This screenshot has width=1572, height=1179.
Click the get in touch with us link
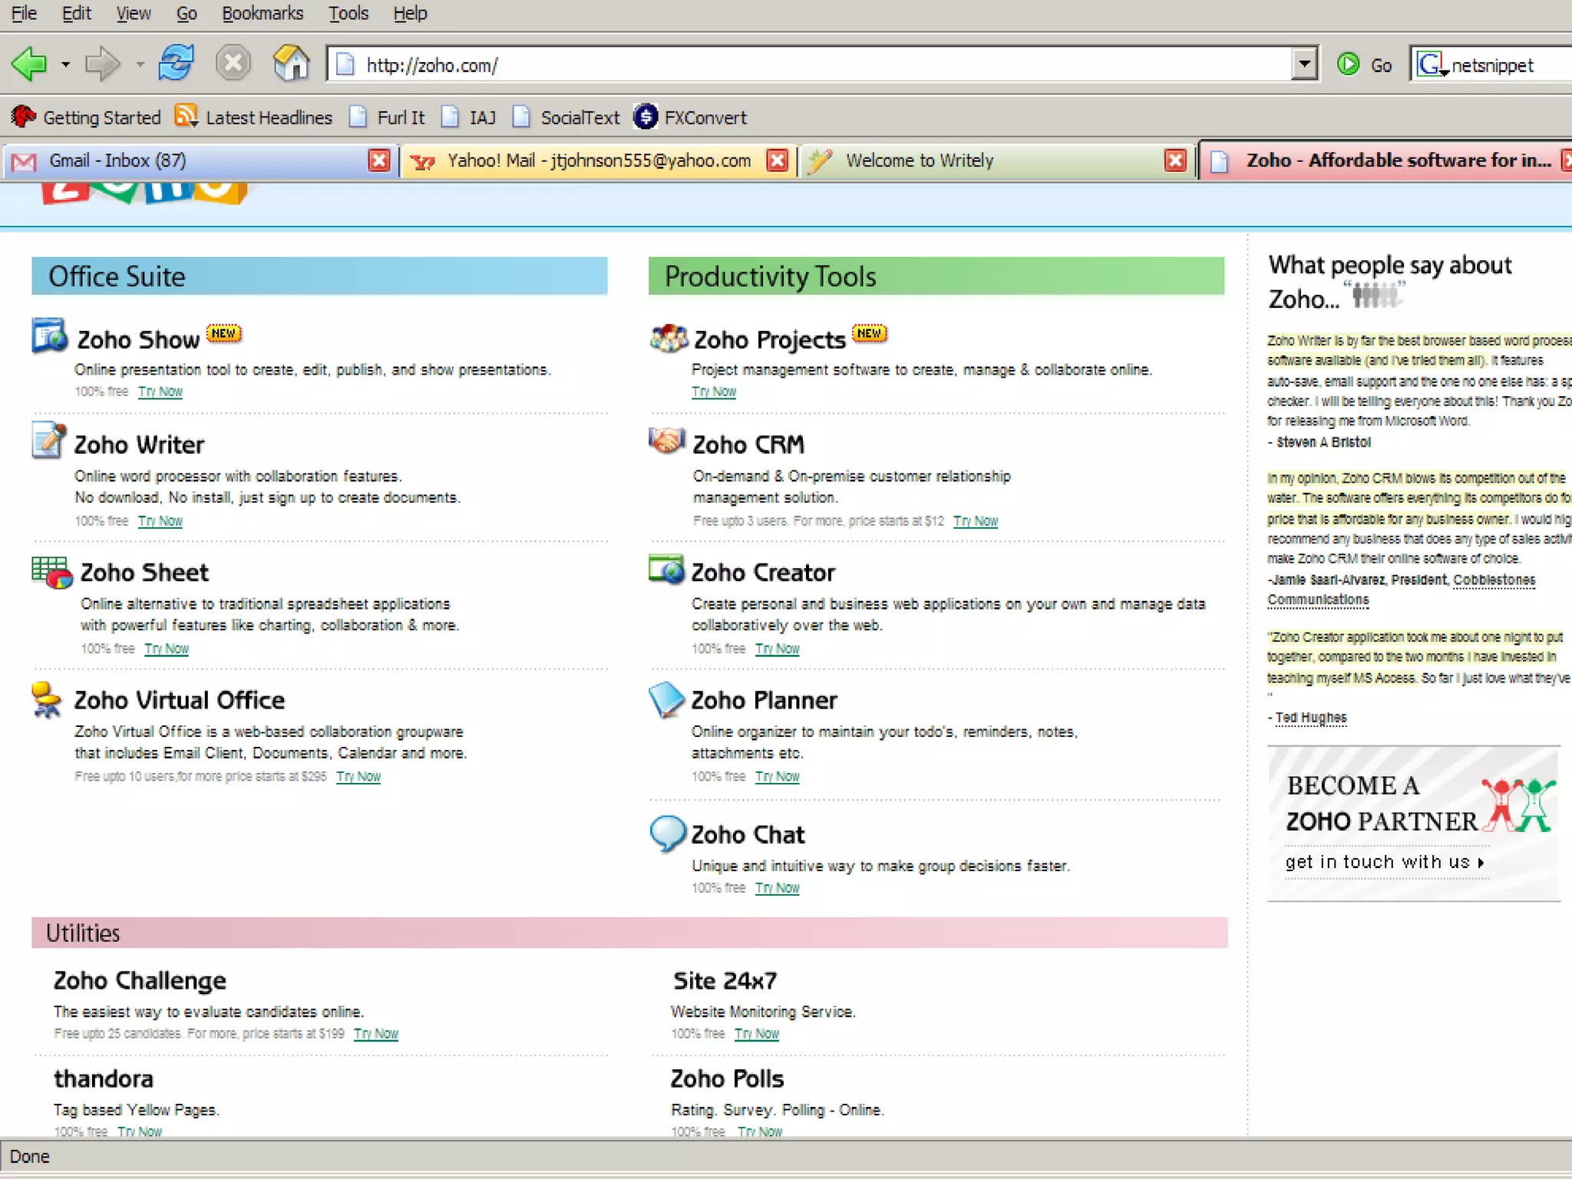click(1385, 862)
